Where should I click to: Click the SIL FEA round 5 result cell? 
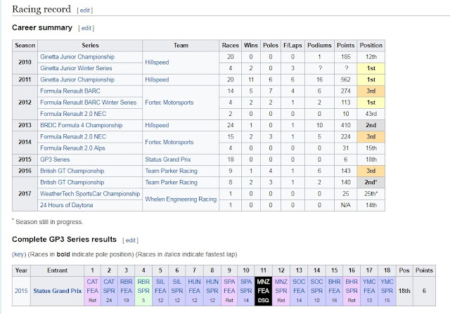tap(160, 291)
